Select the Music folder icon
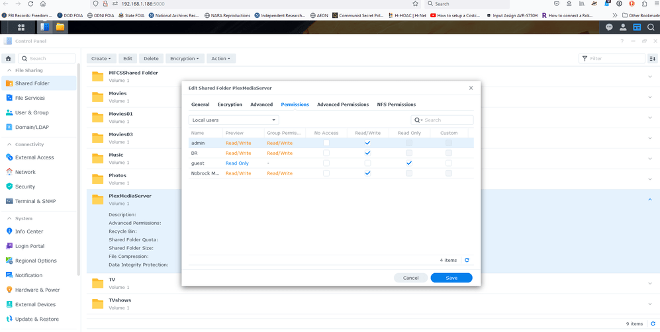 coord(98,159)
